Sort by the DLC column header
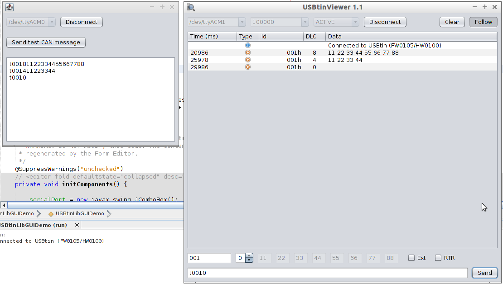This screenshot has height=288, width=503. tap(314, 37)
